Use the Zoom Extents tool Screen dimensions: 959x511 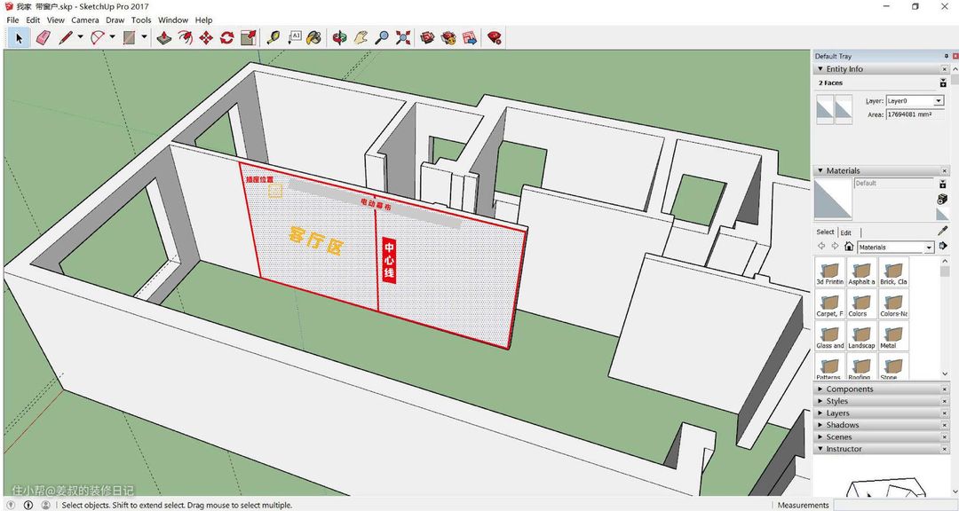click(403, 37)
